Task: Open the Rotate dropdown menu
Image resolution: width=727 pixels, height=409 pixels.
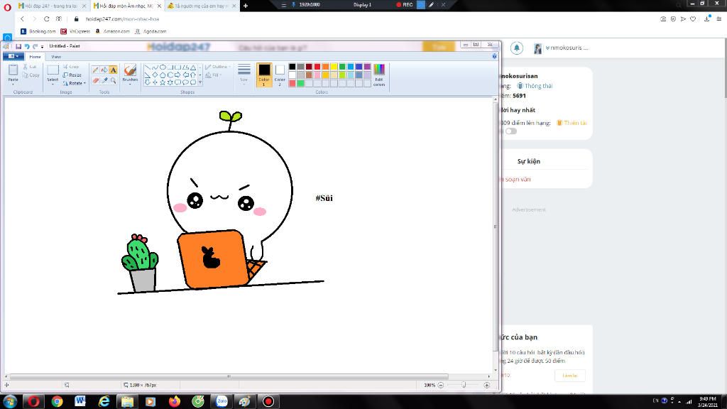Action: (74, 84)
